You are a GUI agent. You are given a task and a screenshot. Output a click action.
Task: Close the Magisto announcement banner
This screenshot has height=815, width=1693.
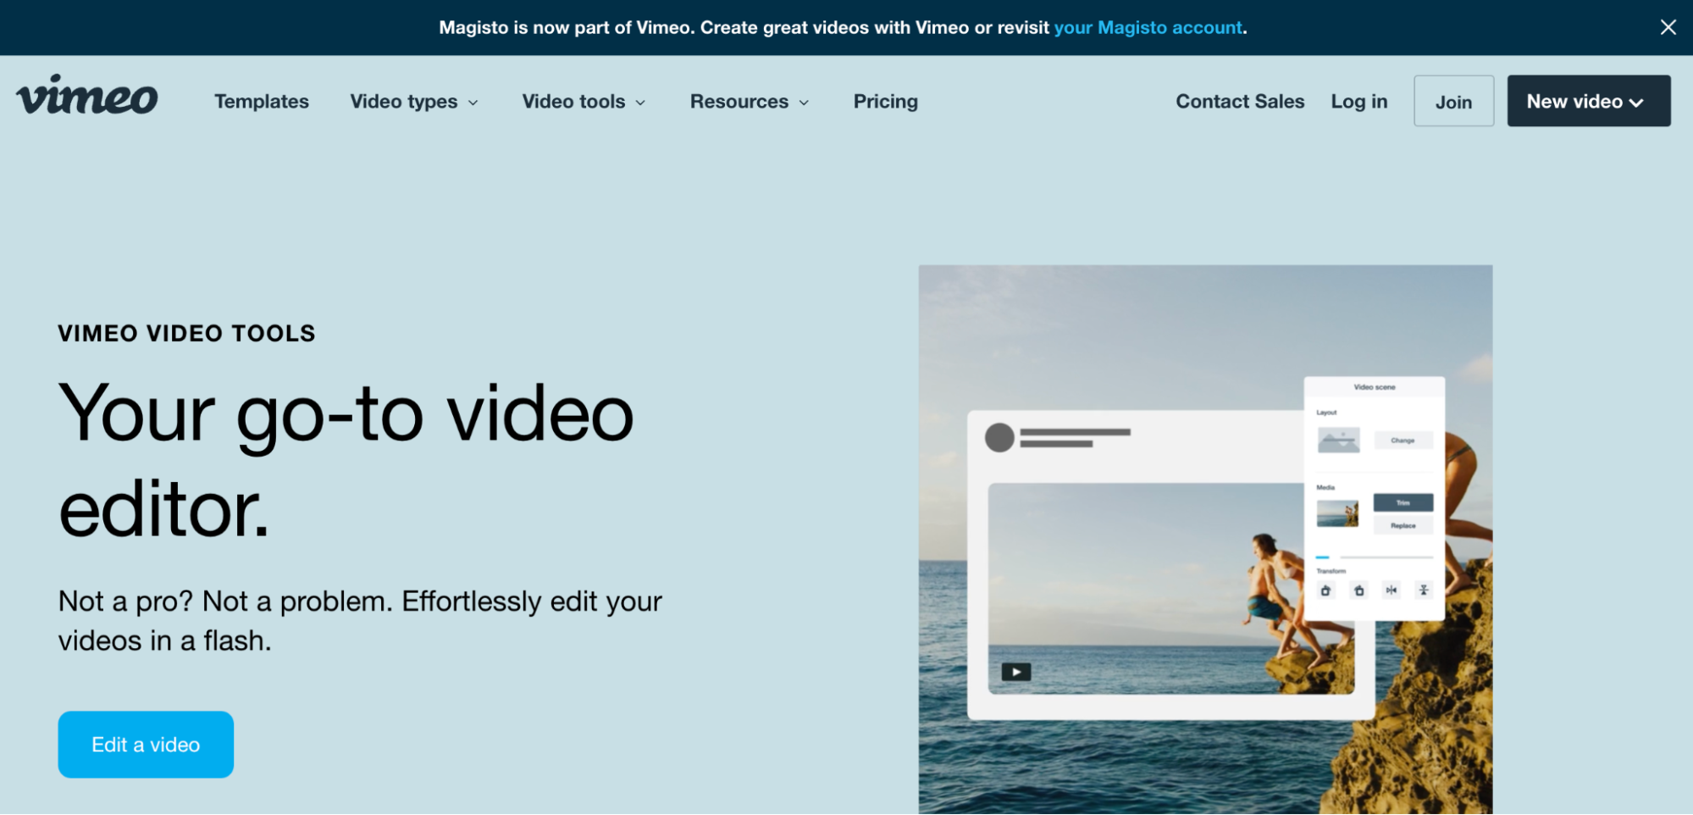coord(1668,27)
